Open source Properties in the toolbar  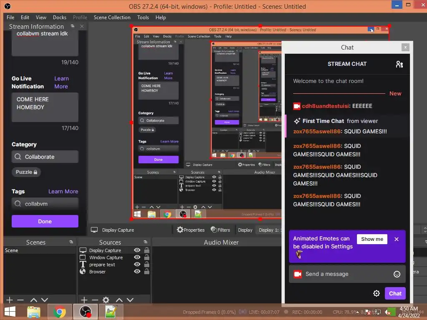pyautogui.click(x=191, y=230)
